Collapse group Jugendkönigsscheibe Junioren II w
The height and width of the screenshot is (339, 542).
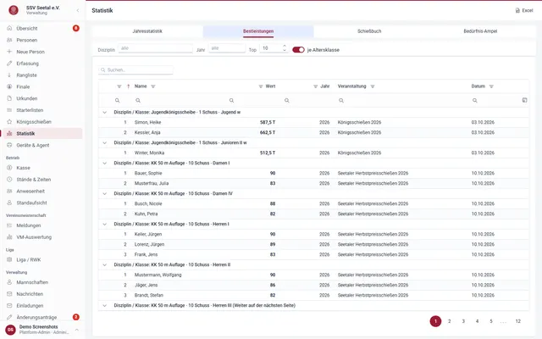pyautogui.click(x=104, y=142)
